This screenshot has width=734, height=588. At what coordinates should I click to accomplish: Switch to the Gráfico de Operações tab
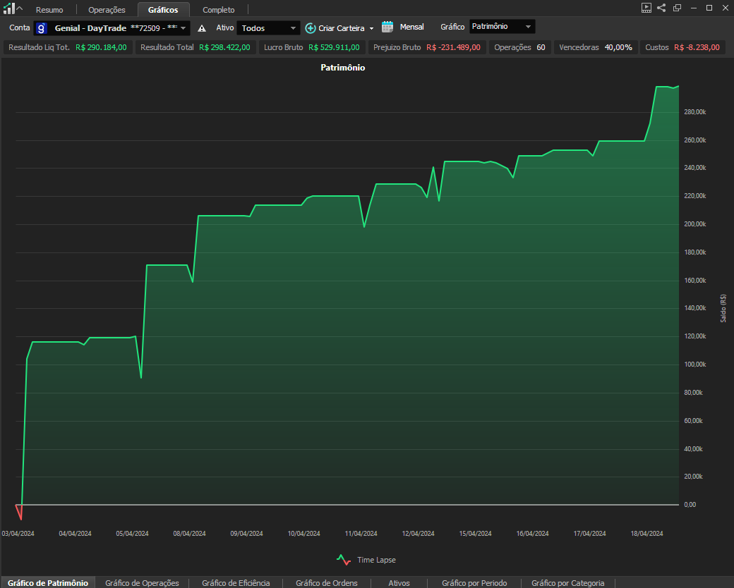click(142, 583)
